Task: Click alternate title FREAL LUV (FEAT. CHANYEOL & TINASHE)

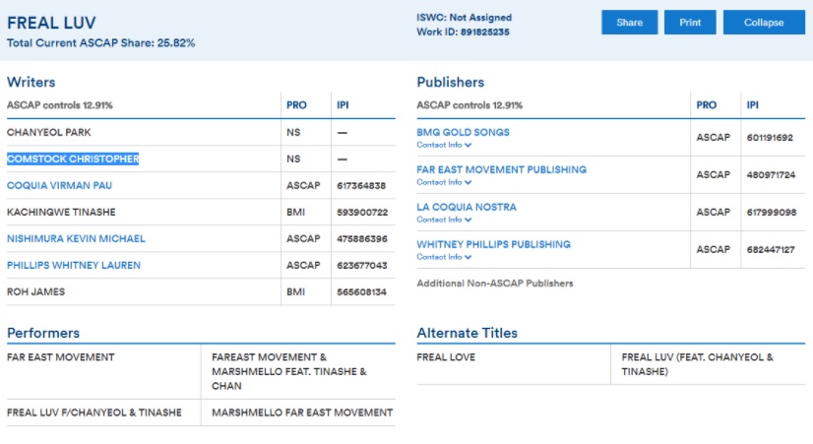Action: tap(698, 364)
